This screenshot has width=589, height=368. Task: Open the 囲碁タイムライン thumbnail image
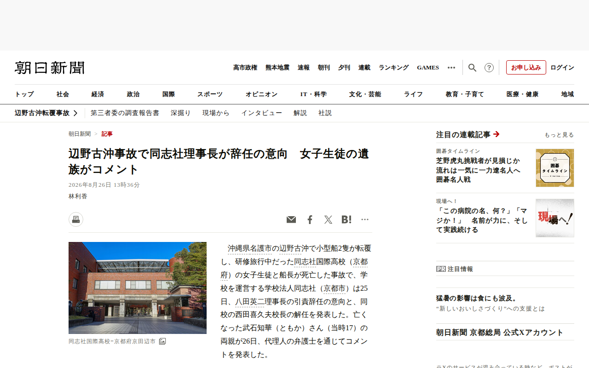point(555,168)
